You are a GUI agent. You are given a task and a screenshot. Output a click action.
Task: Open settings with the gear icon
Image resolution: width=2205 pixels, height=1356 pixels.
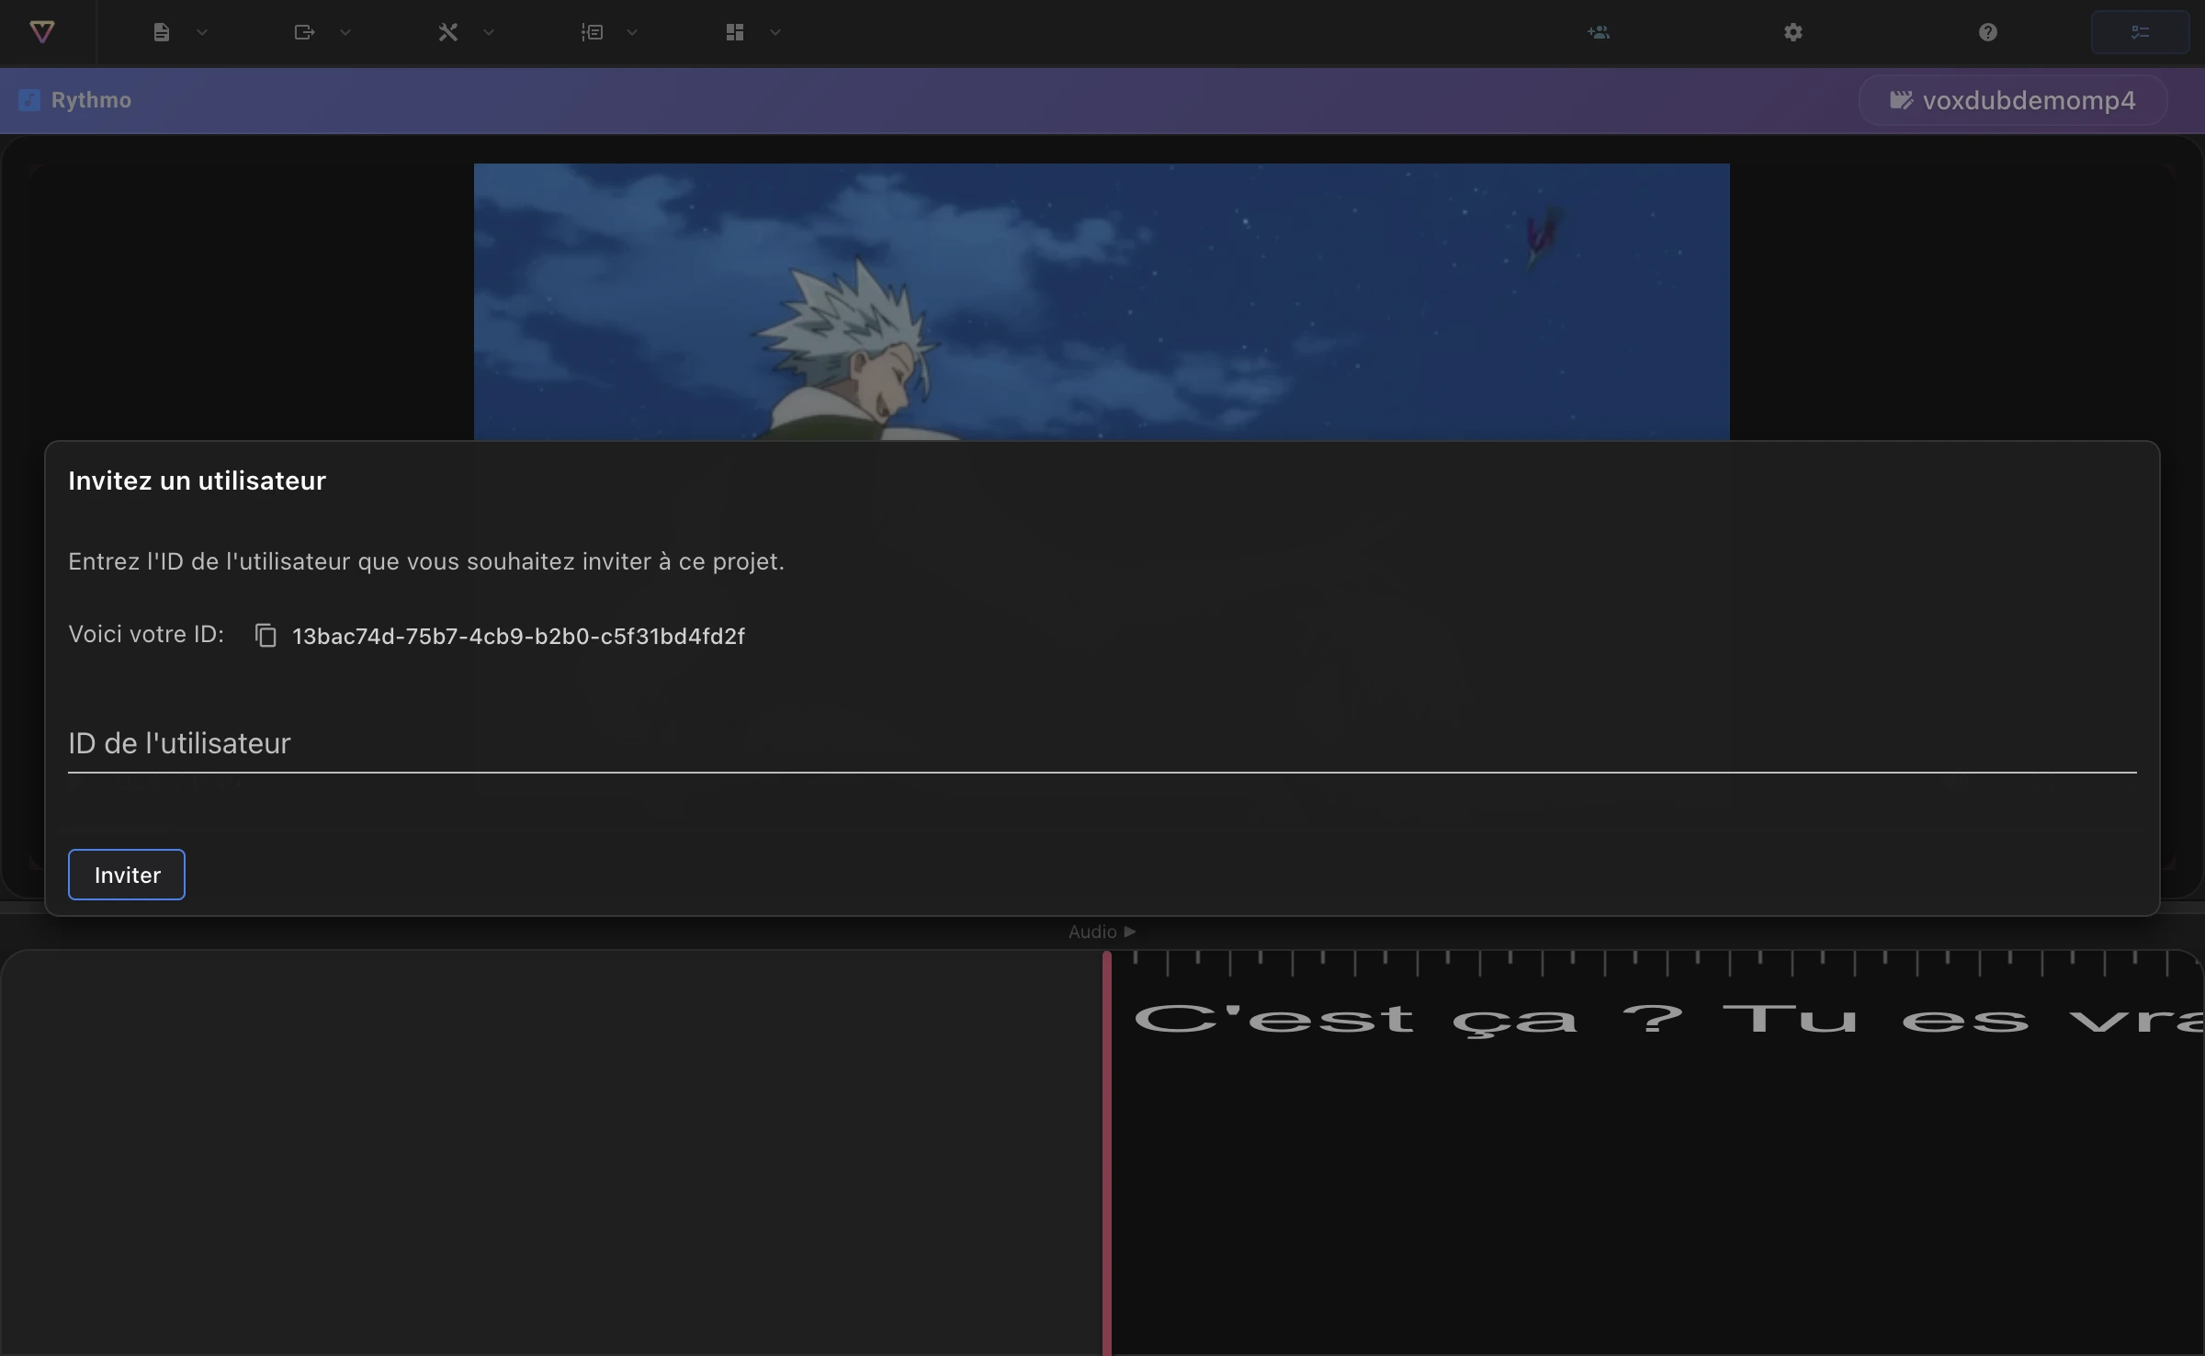click(x=1792, y=32)
